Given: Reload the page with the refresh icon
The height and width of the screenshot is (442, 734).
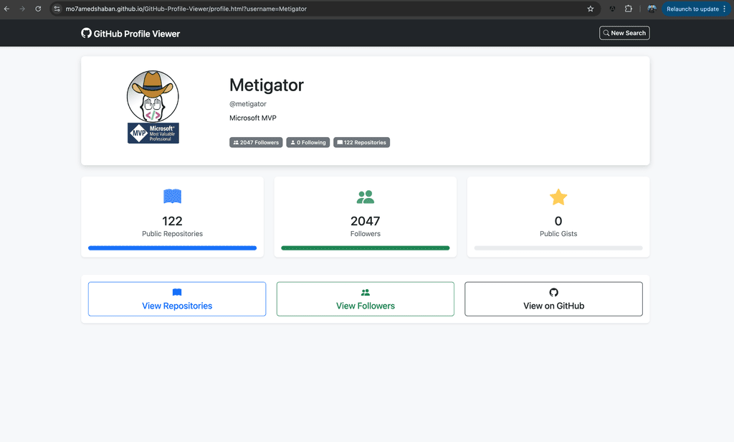Looking at the screenshot, I should pyautogui.click(x=39, y=9).
